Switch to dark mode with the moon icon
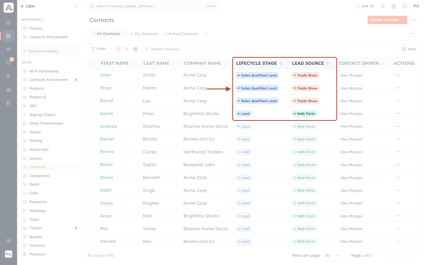The height and width of the screenshot is (265, 424). click(x=405, y=6)
